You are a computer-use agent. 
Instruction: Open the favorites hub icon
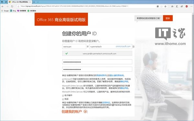pos(172,6)
